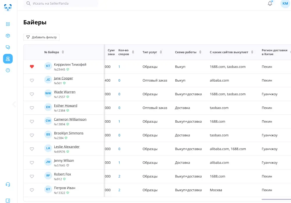The height and width of the screenshot is (203, 291).
Task: Unfavorite Кириллин Тимофей with red heart
Action: (32, 67)
